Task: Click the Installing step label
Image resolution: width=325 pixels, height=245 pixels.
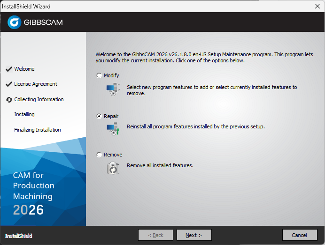Action: 24,114
